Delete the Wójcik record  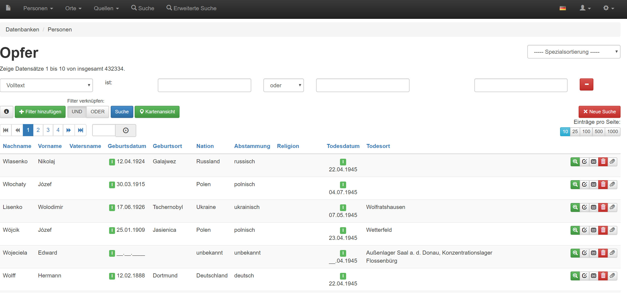pyautogui.click(x=603, y=230)
